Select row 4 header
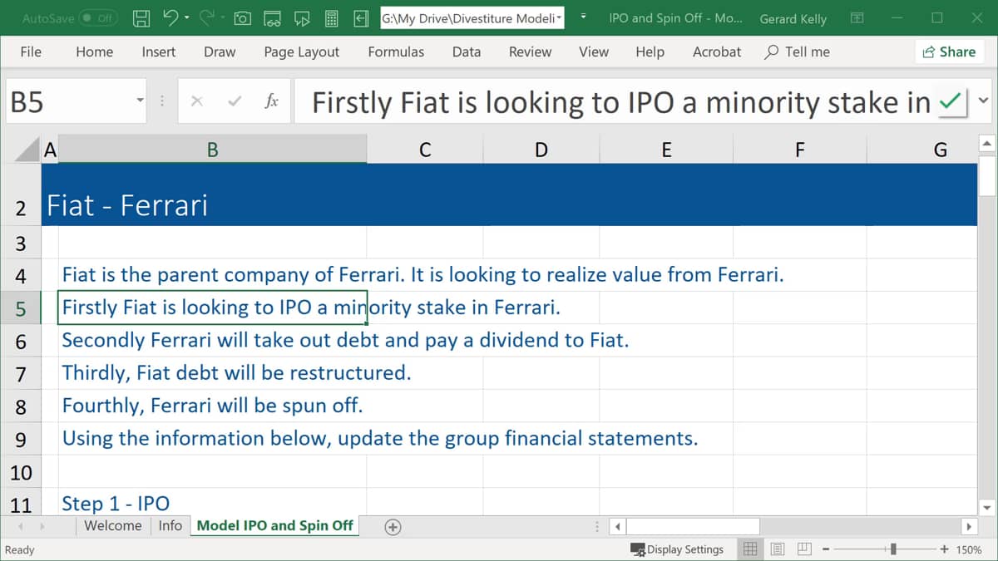 point(21,275)
